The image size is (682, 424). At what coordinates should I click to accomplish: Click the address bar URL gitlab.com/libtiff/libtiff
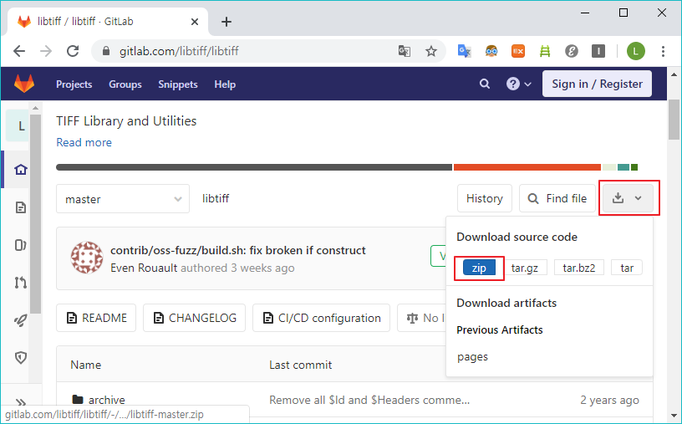click(179, 51)
